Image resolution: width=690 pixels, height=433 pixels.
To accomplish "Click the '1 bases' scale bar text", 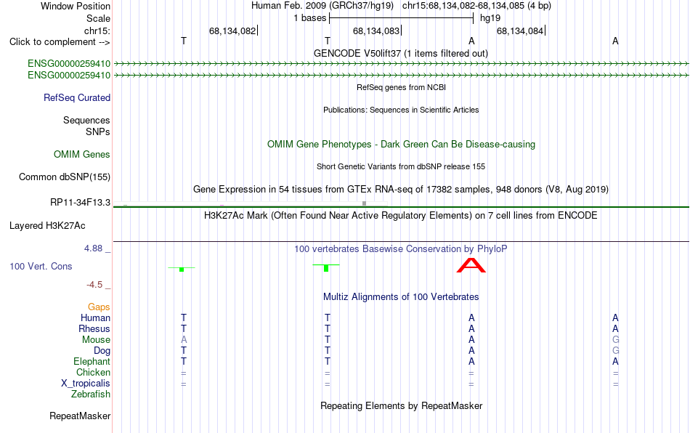I will [310, 18].
